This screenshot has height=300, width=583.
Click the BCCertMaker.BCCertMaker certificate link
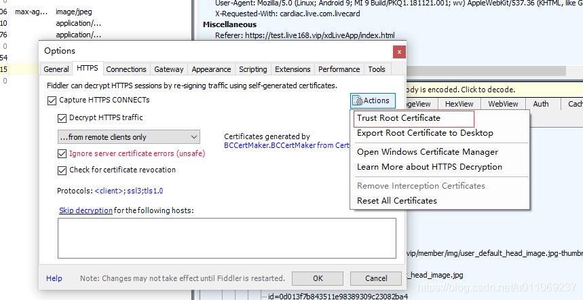[286, 145]
